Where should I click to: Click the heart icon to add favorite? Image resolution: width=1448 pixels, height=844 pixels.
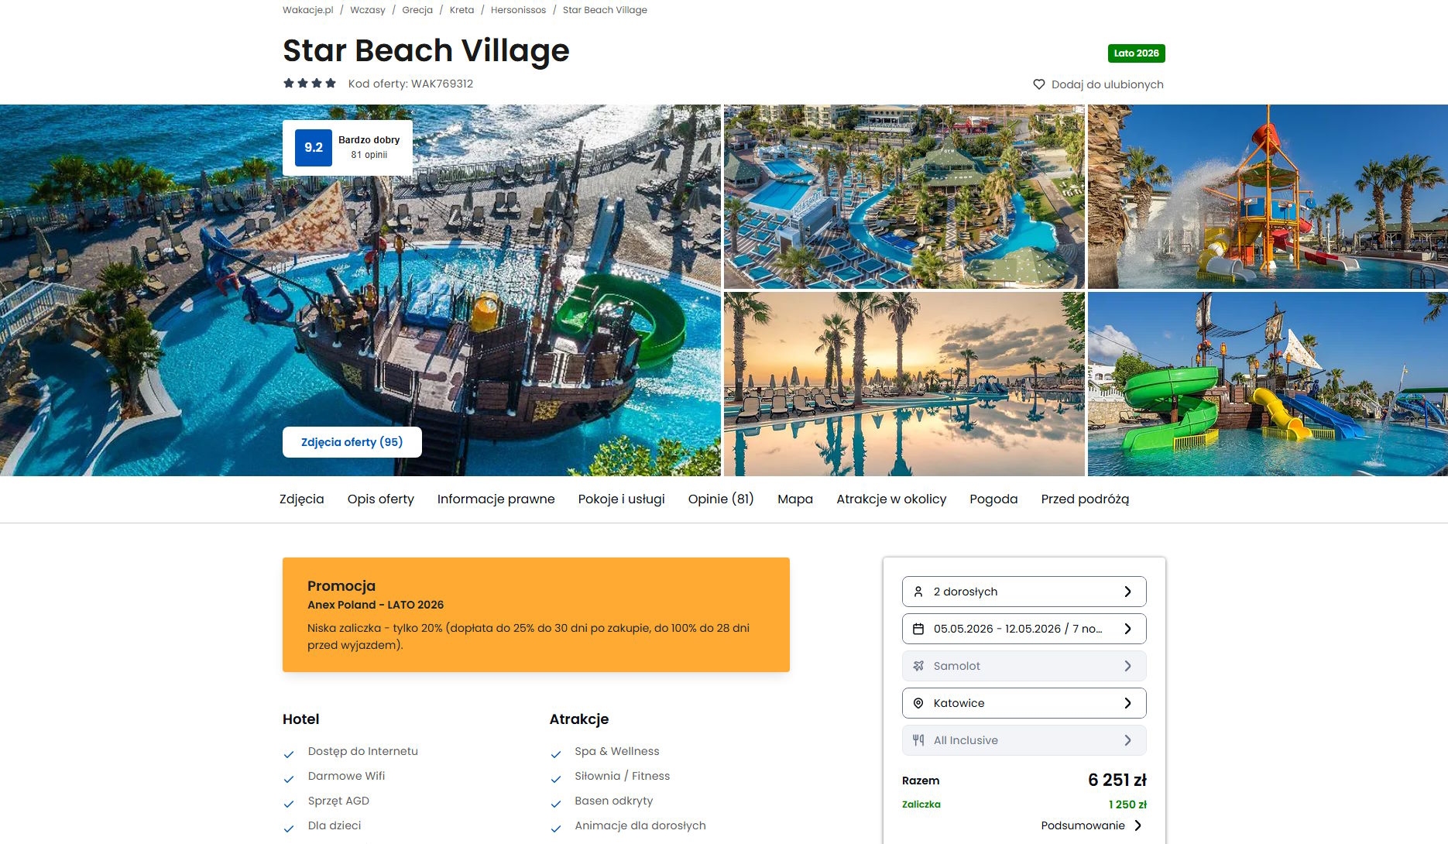click(1038, 84)
